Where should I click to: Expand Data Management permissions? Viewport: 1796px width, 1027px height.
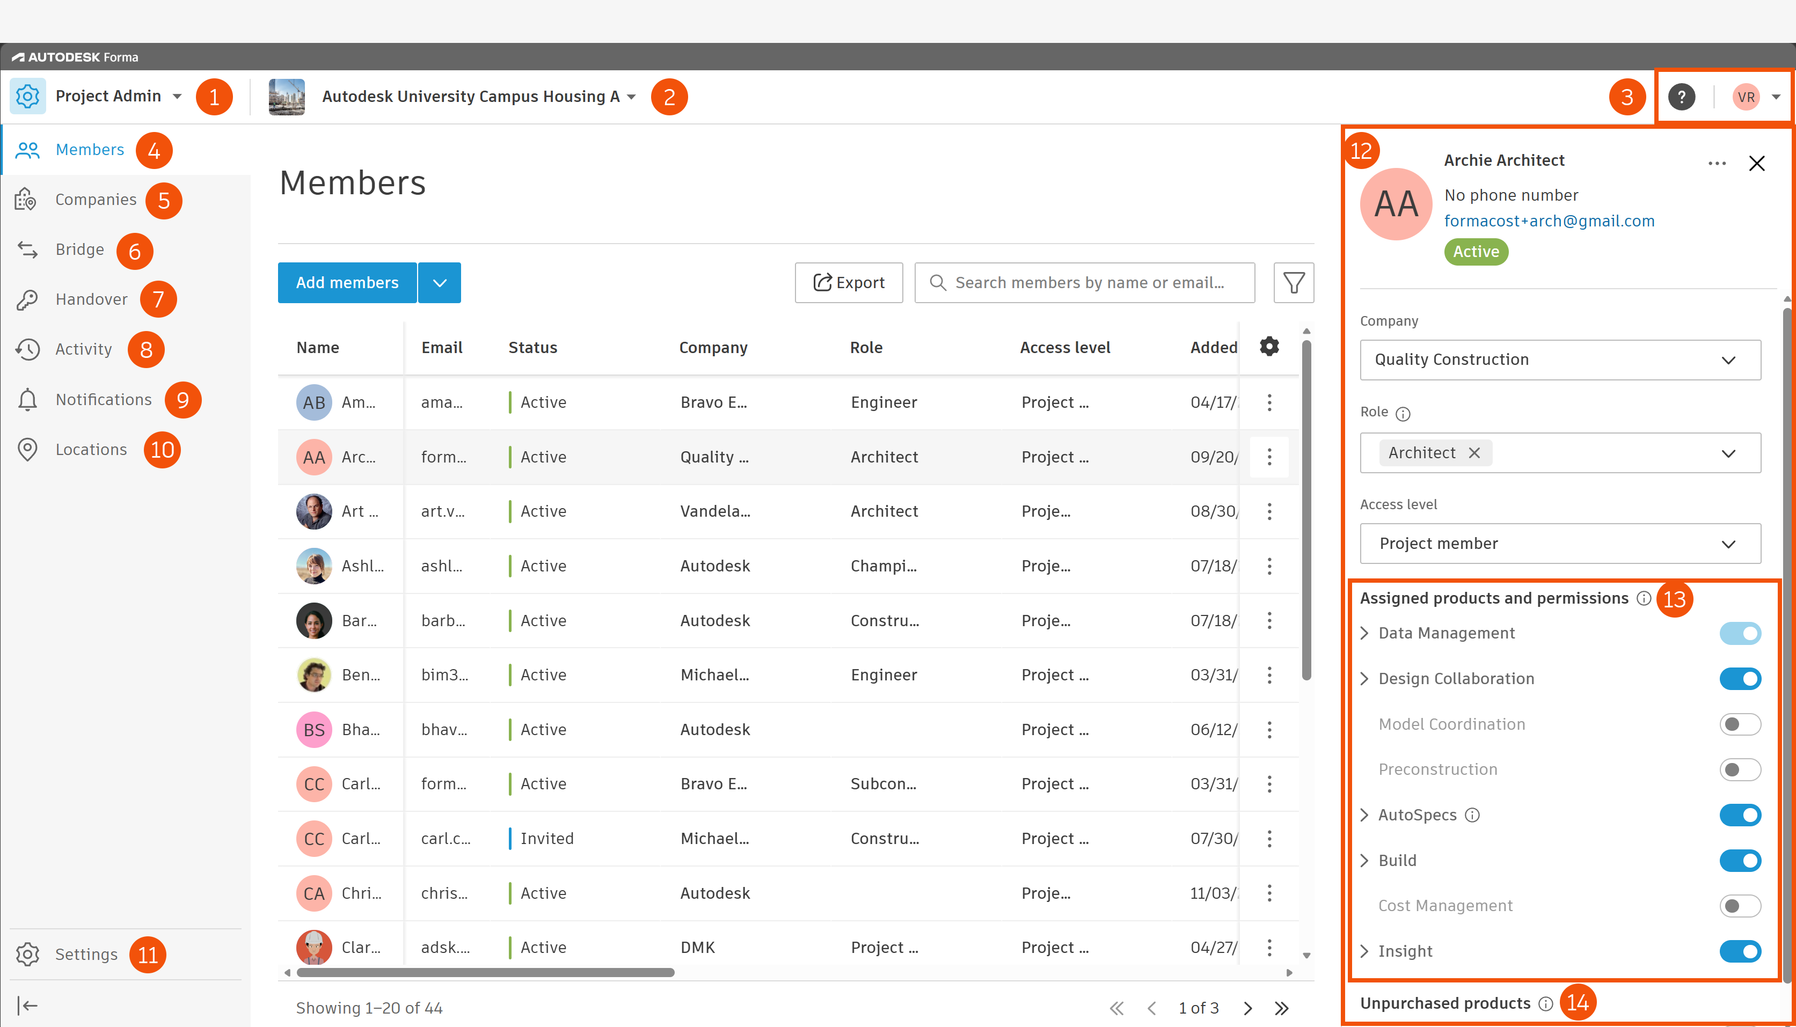[x=1364, y=633]
